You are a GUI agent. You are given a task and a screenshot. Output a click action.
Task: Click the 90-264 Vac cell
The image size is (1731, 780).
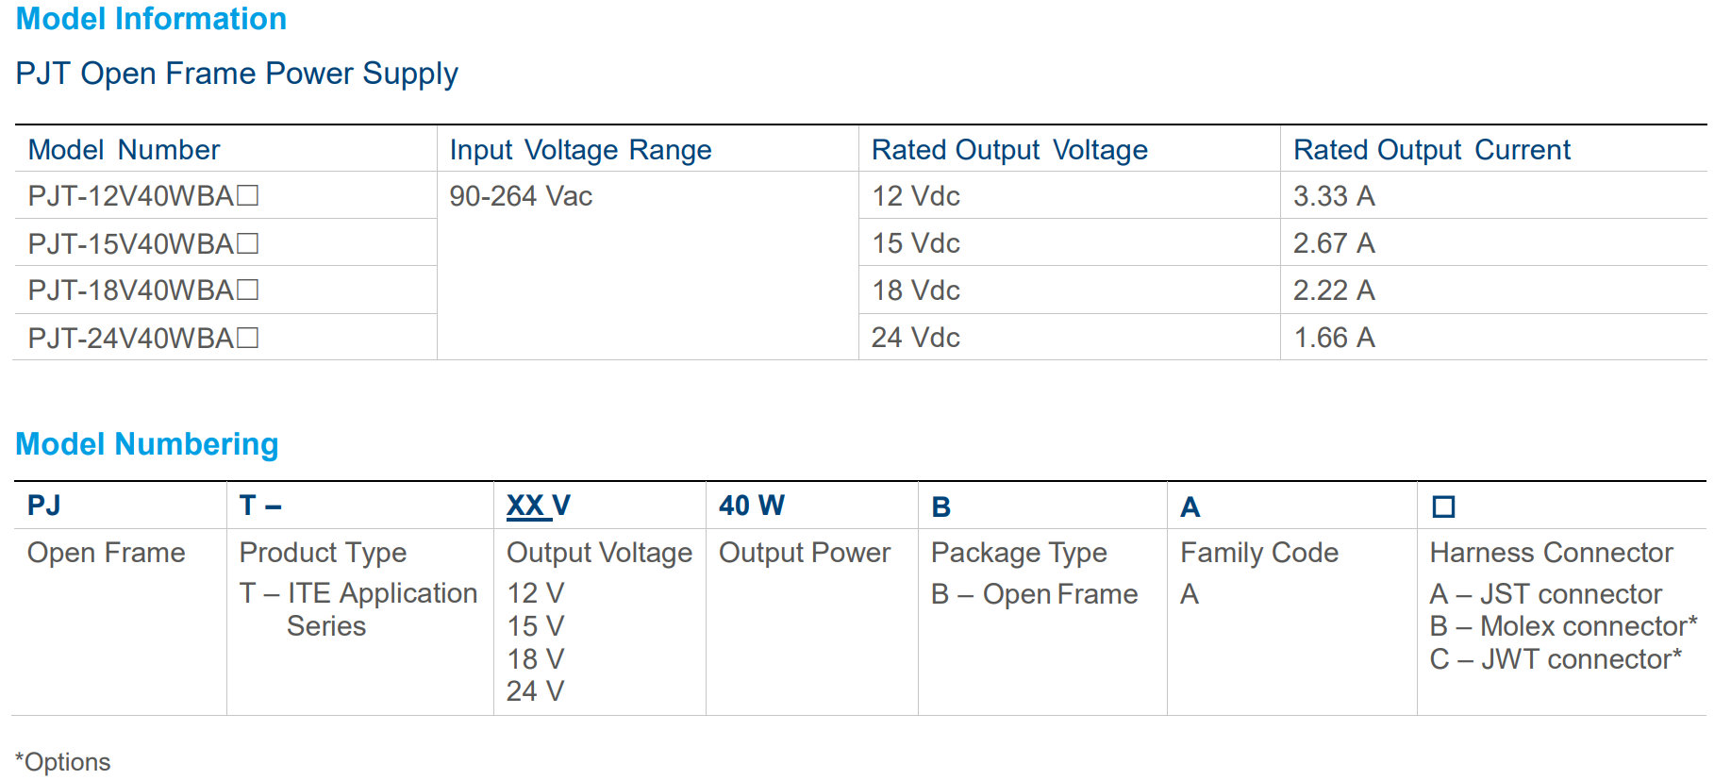(521, 196)
